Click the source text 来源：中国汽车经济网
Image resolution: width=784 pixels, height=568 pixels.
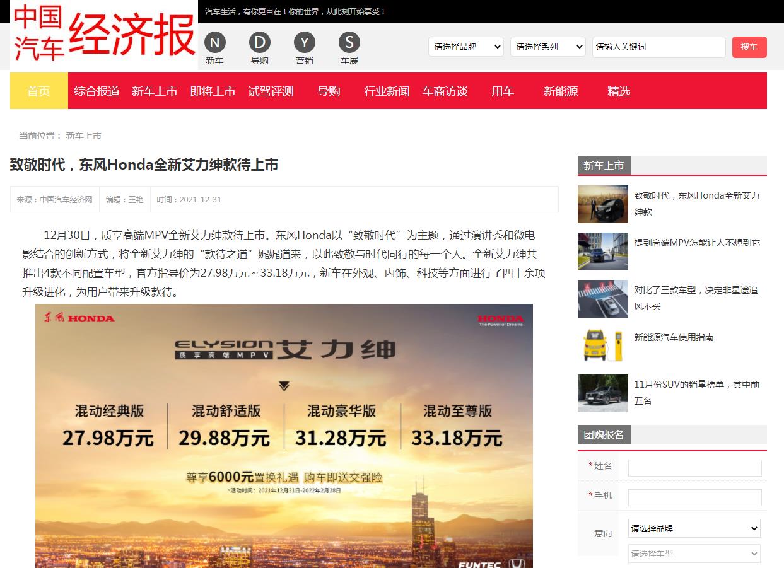54,200
